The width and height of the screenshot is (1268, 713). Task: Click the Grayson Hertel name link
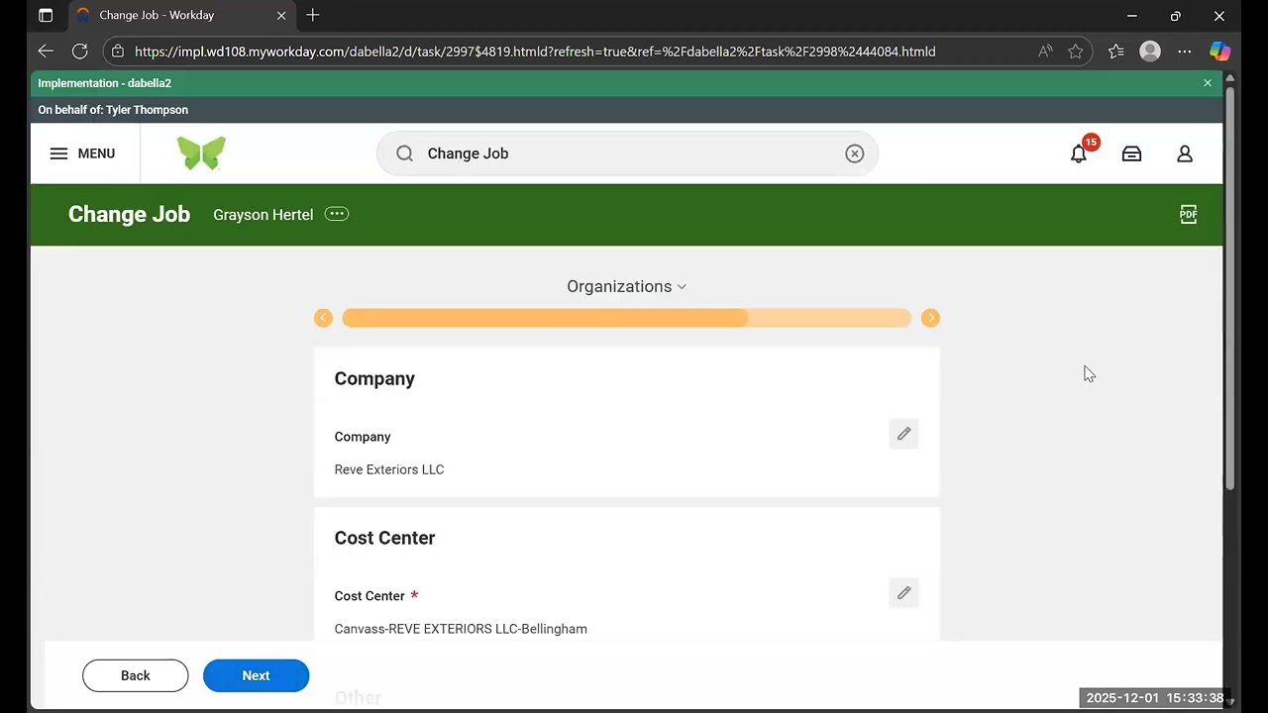pyautogui.click(x=263, y=215)
